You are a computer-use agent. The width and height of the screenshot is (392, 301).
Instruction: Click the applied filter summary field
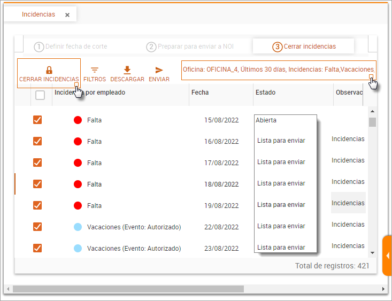[278, 70]
